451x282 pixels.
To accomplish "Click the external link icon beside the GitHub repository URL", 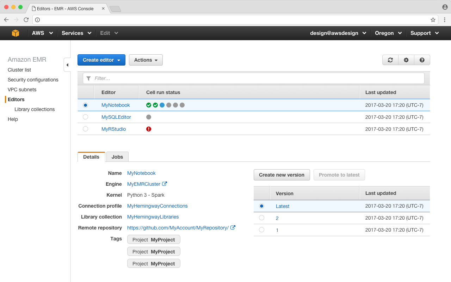I will [x=233, y=227].
